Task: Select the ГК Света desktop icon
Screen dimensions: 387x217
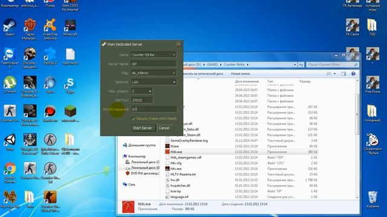Action: (x=352, y=28)
